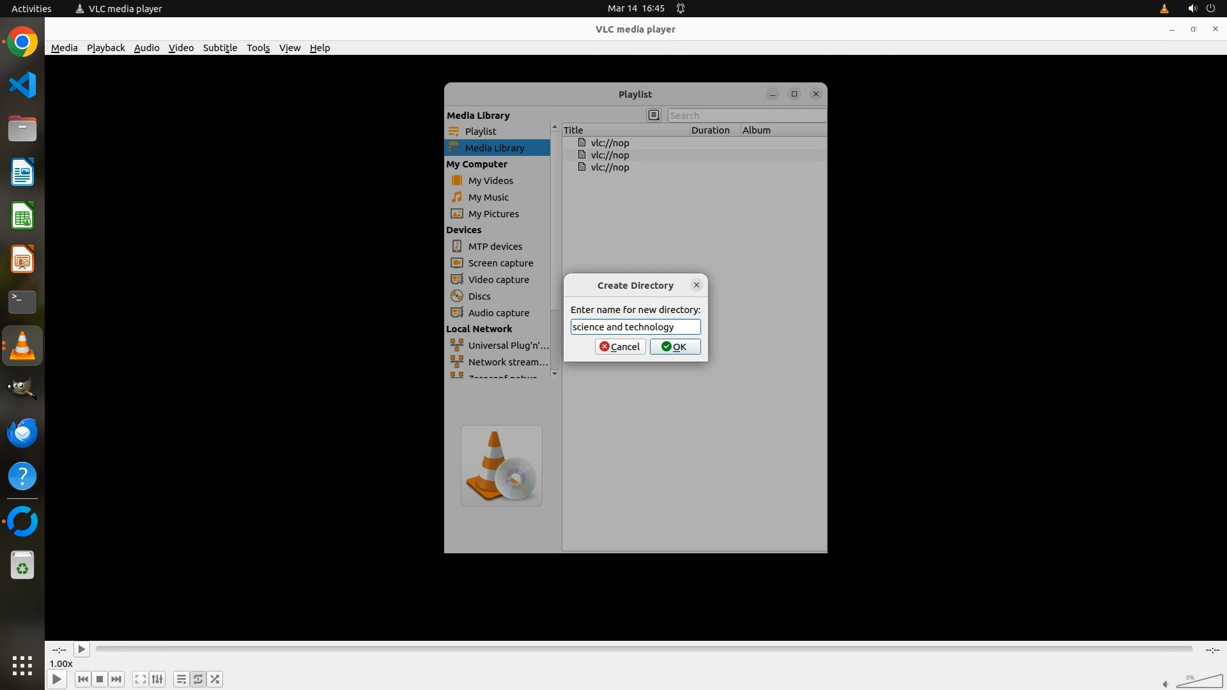Click the Stop playback button

pos(100,679)
